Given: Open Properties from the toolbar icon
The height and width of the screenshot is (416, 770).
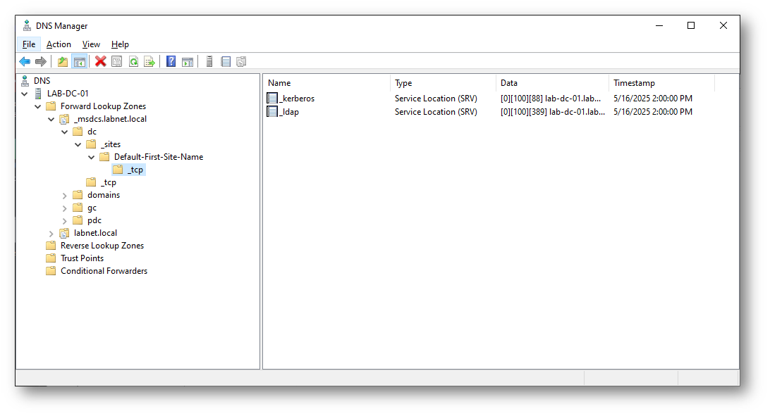Looking at the screenshot, I should coord(117,62).
